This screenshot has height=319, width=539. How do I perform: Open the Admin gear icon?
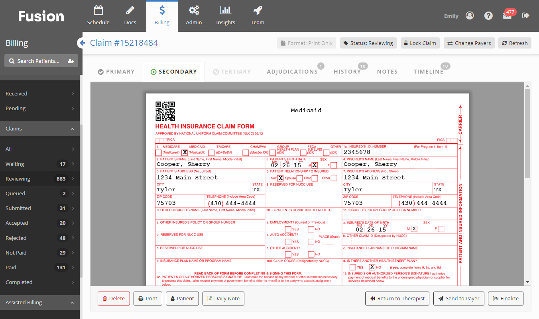coord(194,11)
